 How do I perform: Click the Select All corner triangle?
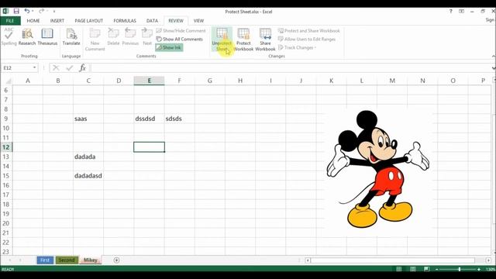pos(8,81)
